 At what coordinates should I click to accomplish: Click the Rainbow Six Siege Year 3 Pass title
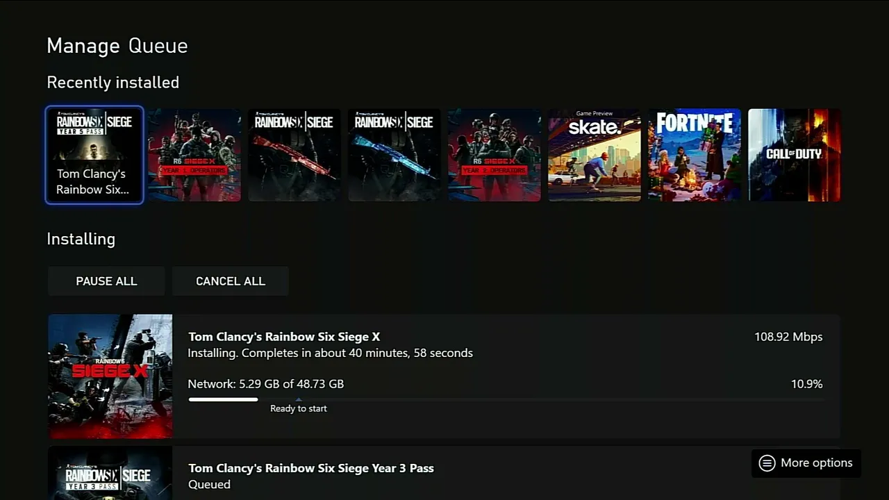click(x=311, y=468)
